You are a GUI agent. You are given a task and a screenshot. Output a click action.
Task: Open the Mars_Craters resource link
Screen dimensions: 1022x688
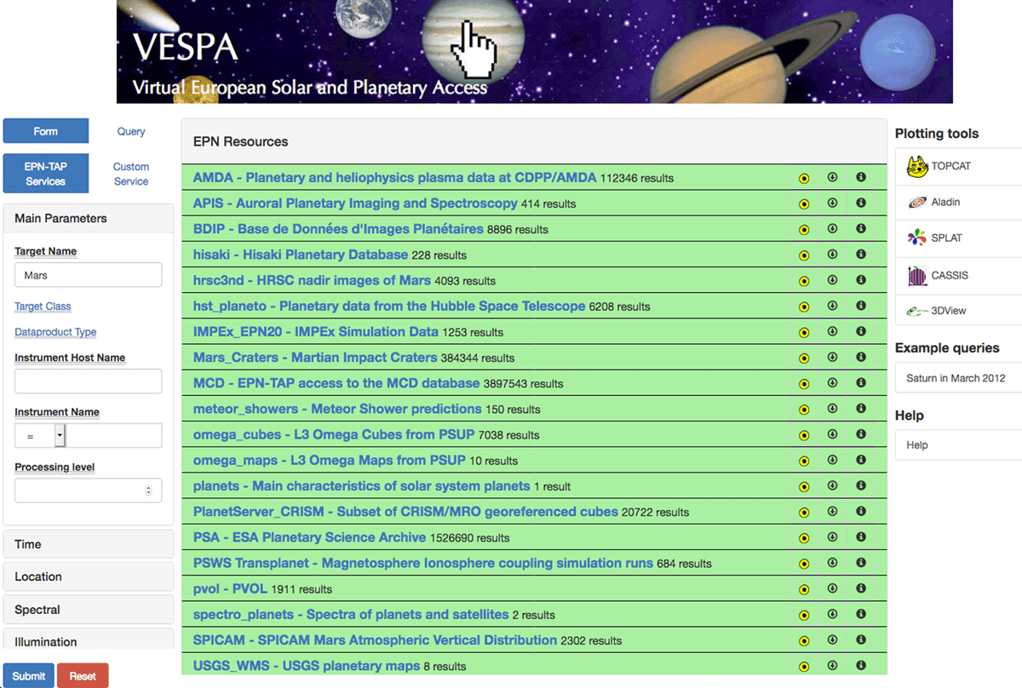(x=315, y=358)
